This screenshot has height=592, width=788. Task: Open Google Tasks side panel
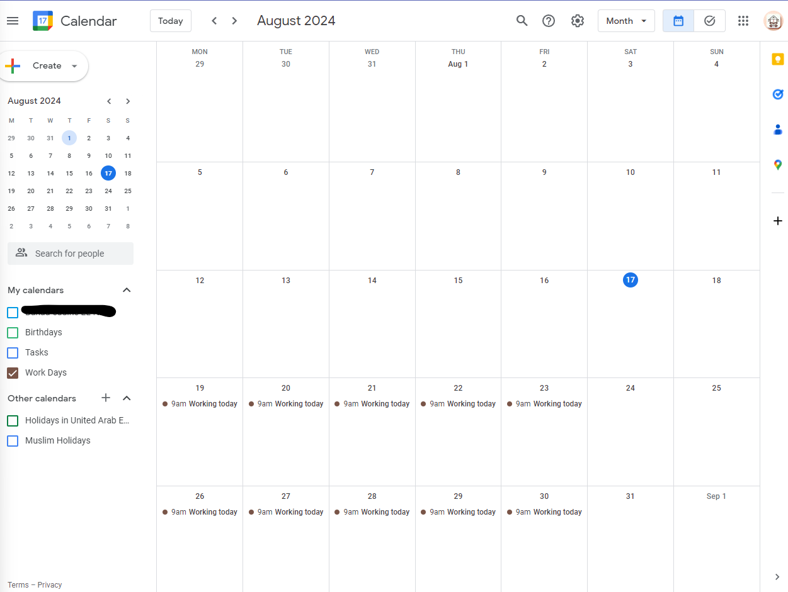pos(778,94)
